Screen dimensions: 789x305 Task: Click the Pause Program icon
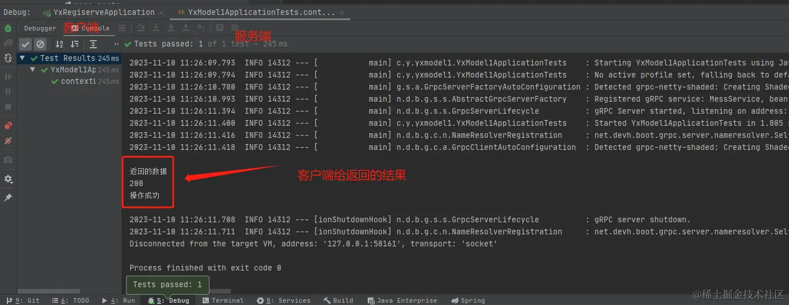[8, 92]
